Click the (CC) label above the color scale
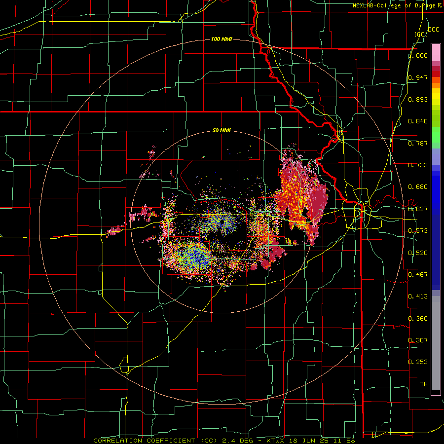444x444 pixels. pyautogui.click(x=421, y=34)
